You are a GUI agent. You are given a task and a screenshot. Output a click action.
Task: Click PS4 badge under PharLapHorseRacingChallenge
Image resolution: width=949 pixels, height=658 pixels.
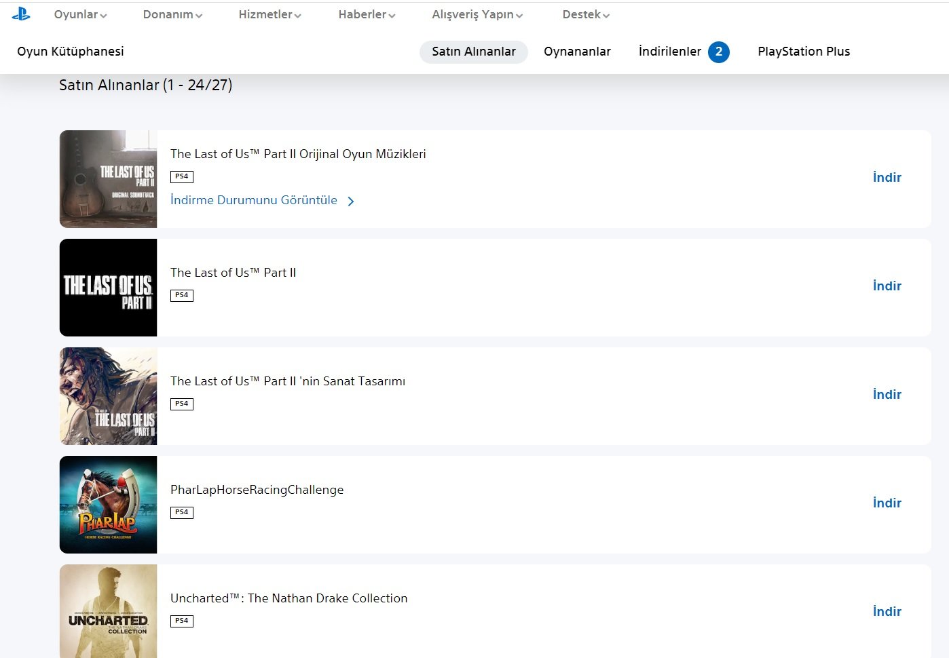coord(182,513)
